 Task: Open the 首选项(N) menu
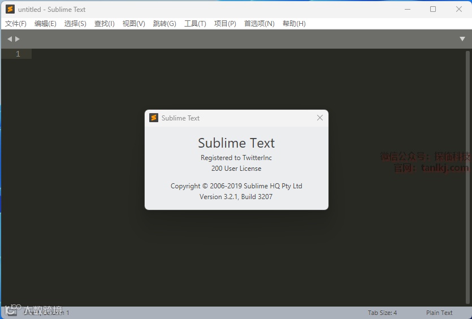pyautogui.click(x=259, y=24)
